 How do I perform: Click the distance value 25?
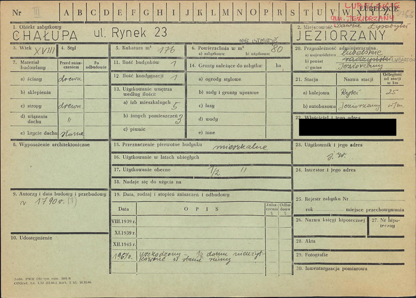(x=392, y=93)
